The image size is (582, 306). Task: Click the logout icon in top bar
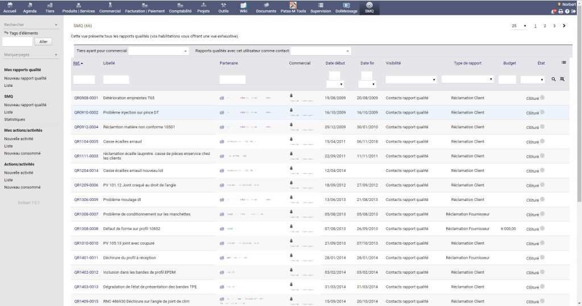573,11
